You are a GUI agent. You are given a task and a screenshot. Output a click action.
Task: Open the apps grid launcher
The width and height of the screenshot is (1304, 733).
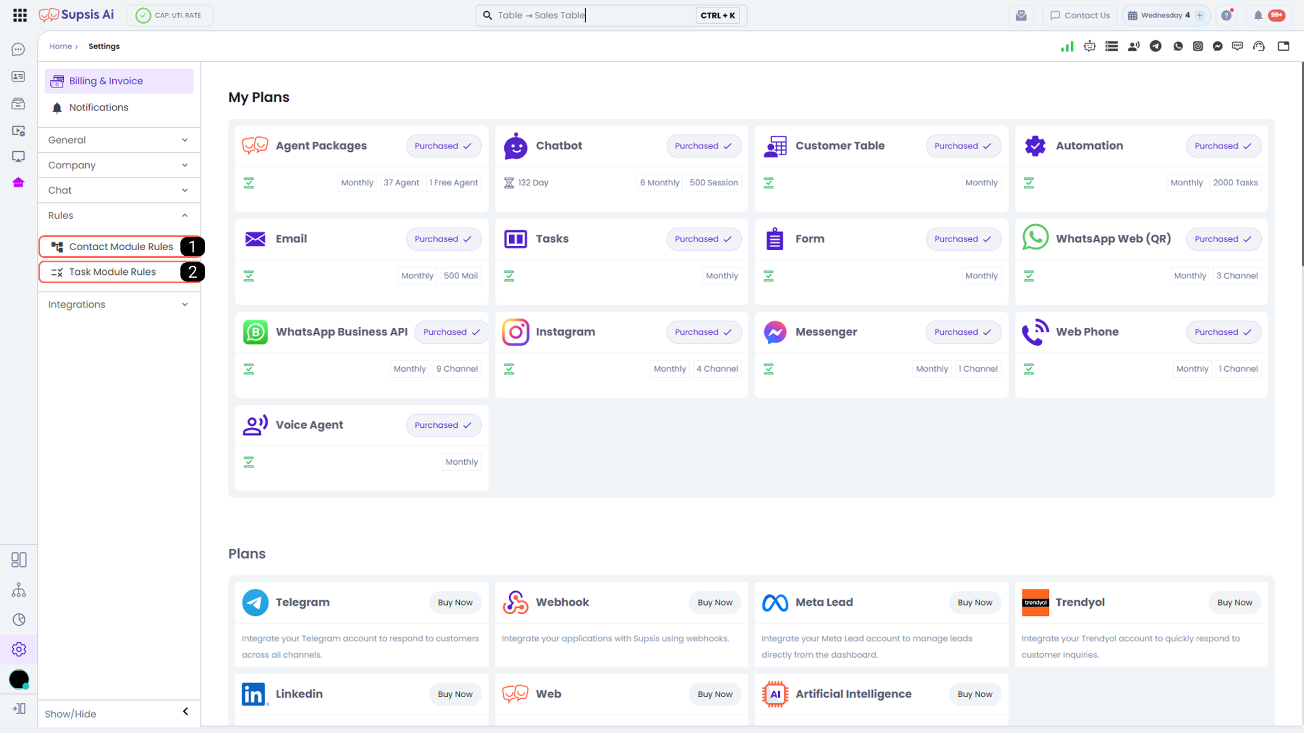click(20, 15)
